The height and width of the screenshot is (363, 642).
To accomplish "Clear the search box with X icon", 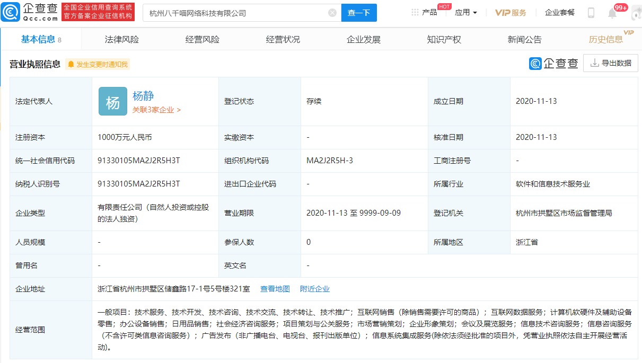I will click(332, 13).
